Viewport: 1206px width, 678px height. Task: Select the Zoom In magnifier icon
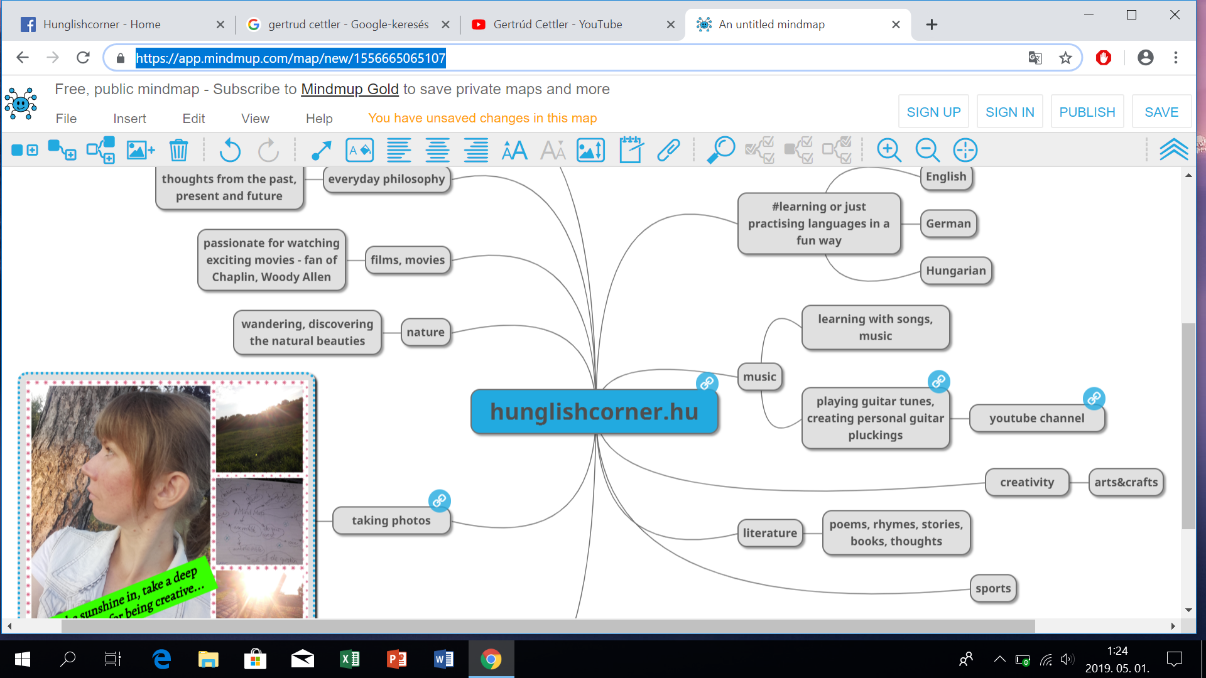888,149
